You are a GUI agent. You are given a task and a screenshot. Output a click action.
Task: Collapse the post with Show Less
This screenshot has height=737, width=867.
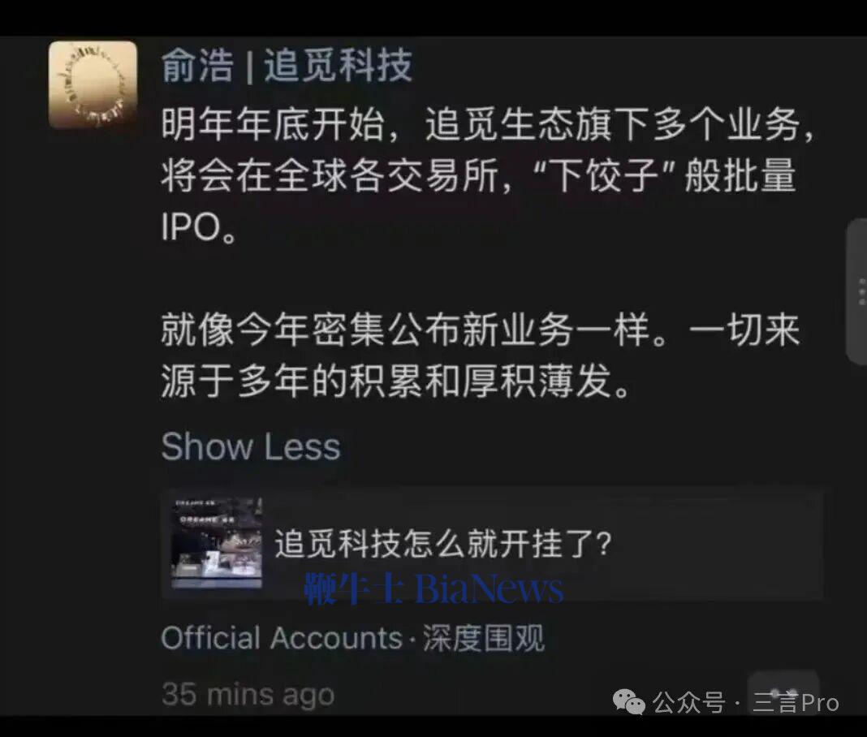[251, 446]
